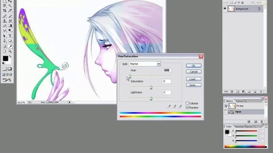Click the add layer mask icon
Viewport: 273px width, 153px height.
coord(238,92)
